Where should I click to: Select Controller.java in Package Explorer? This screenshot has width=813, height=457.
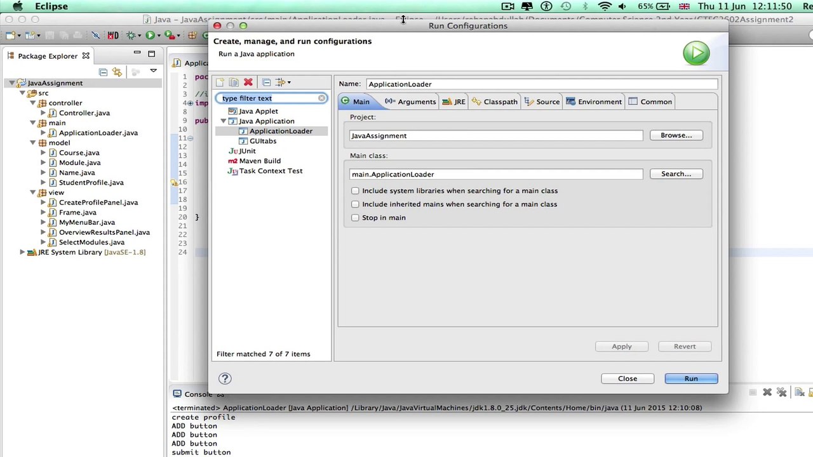tap(79, 113)
